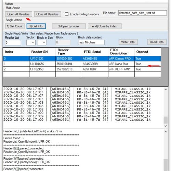Click the Open All Readers button
This screenshot has height=171, width=171.
click(18, 14)
